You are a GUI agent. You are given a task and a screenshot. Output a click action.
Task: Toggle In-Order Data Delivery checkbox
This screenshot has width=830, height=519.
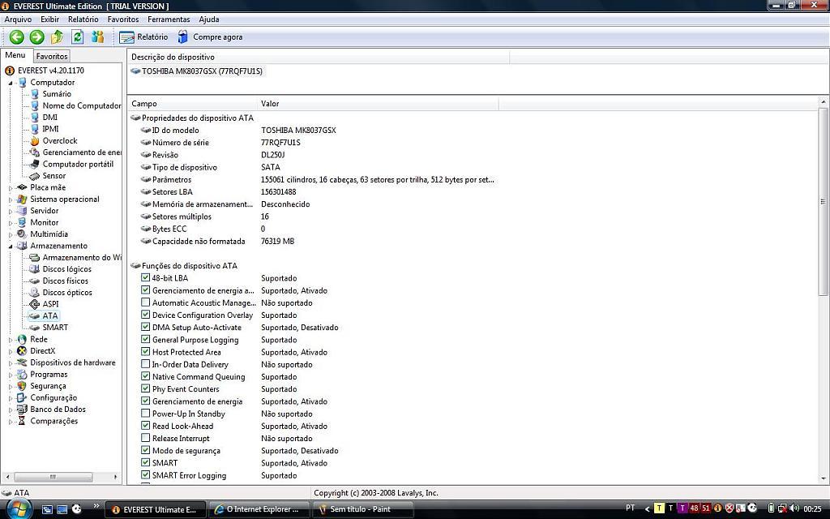tap(146, 364)
